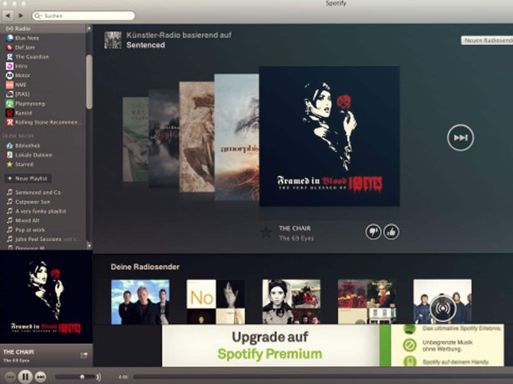Screen dimensions: 513x384
Task: Click the sidebar scrollbar thumb
Action: pyautogui.click(x=89, y=82)
